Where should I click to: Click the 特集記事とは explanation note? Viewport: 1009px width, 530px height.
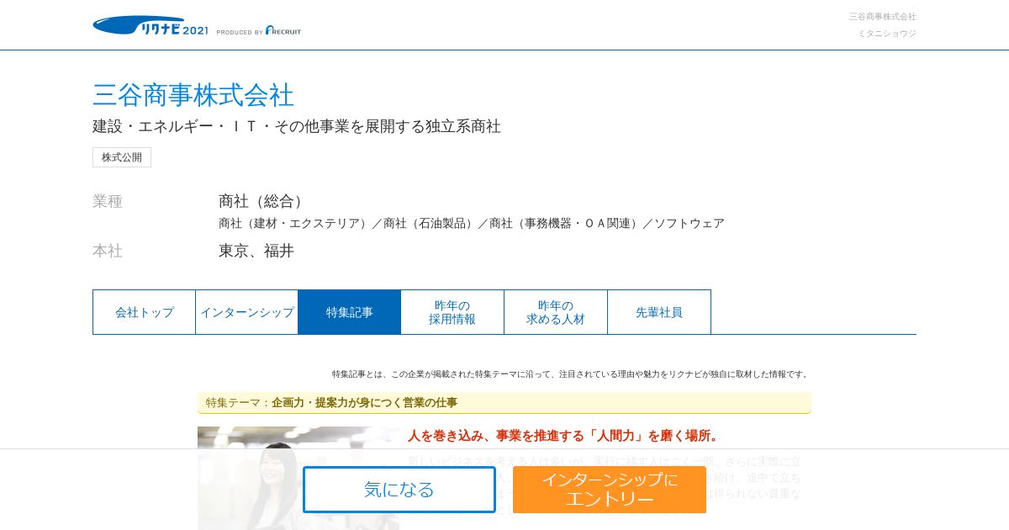[x=571, y=374]
